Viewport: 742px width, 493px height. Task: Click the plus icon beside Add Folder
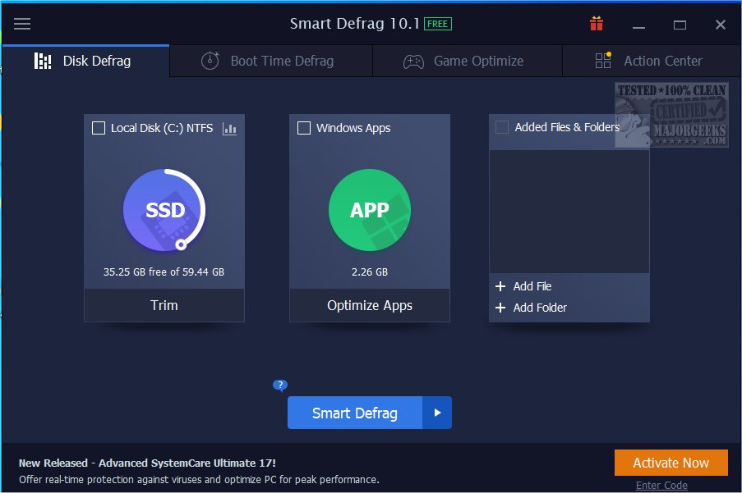[500, 308]
